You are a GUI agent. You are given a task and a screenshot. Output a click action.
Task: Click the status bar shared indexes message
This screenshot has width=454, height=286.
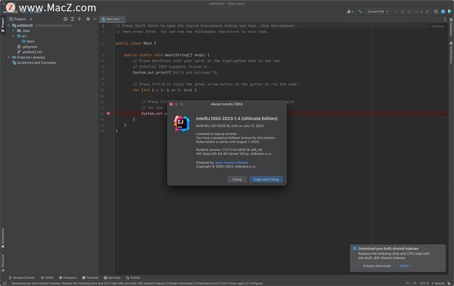point(138,283)
